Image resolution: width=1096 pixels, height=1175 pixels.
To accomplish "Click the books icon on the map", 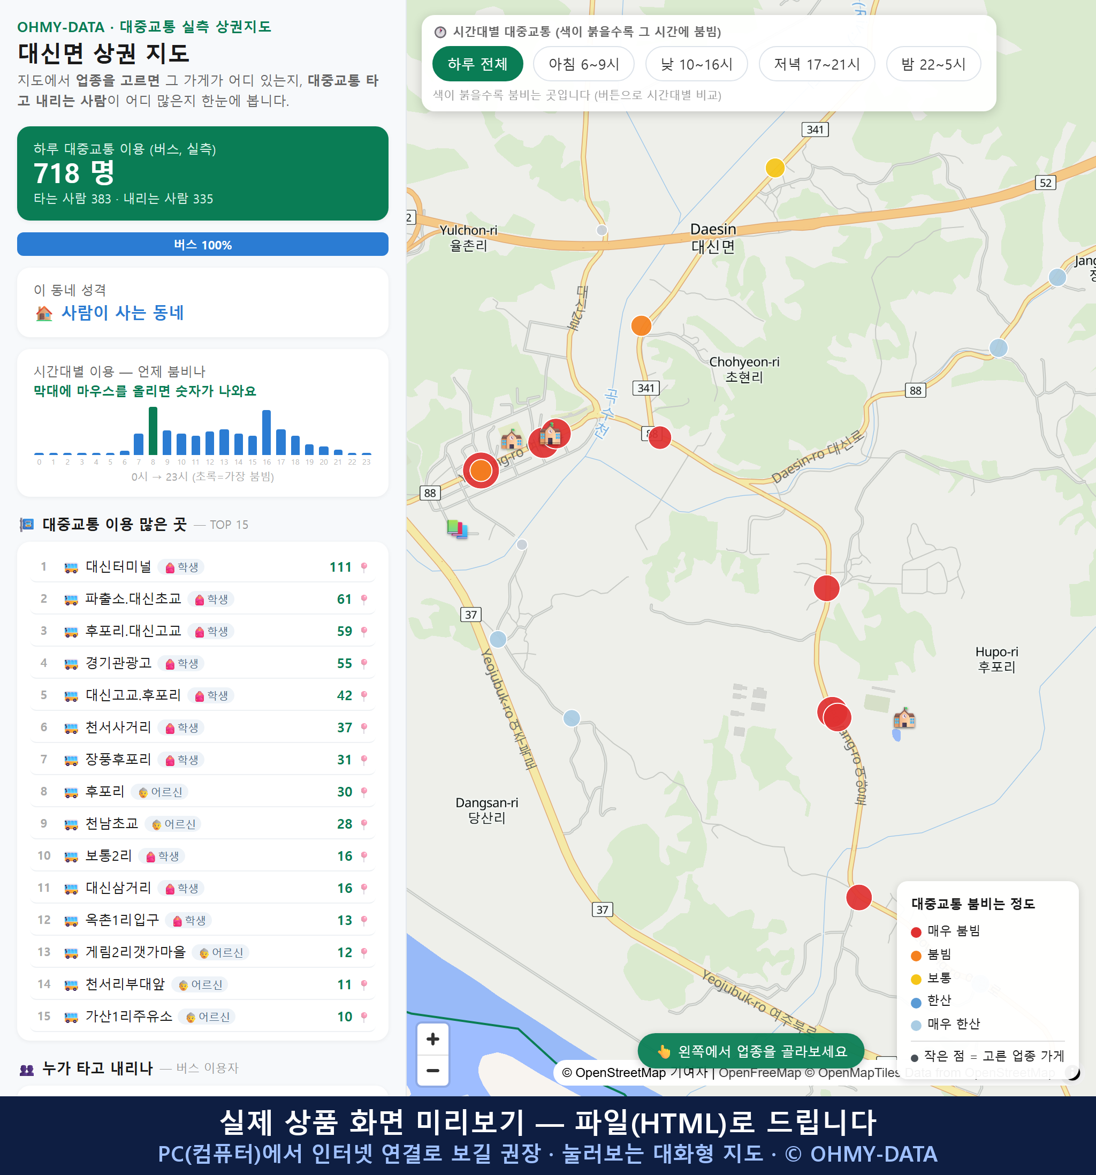I will tap(458, 528).
